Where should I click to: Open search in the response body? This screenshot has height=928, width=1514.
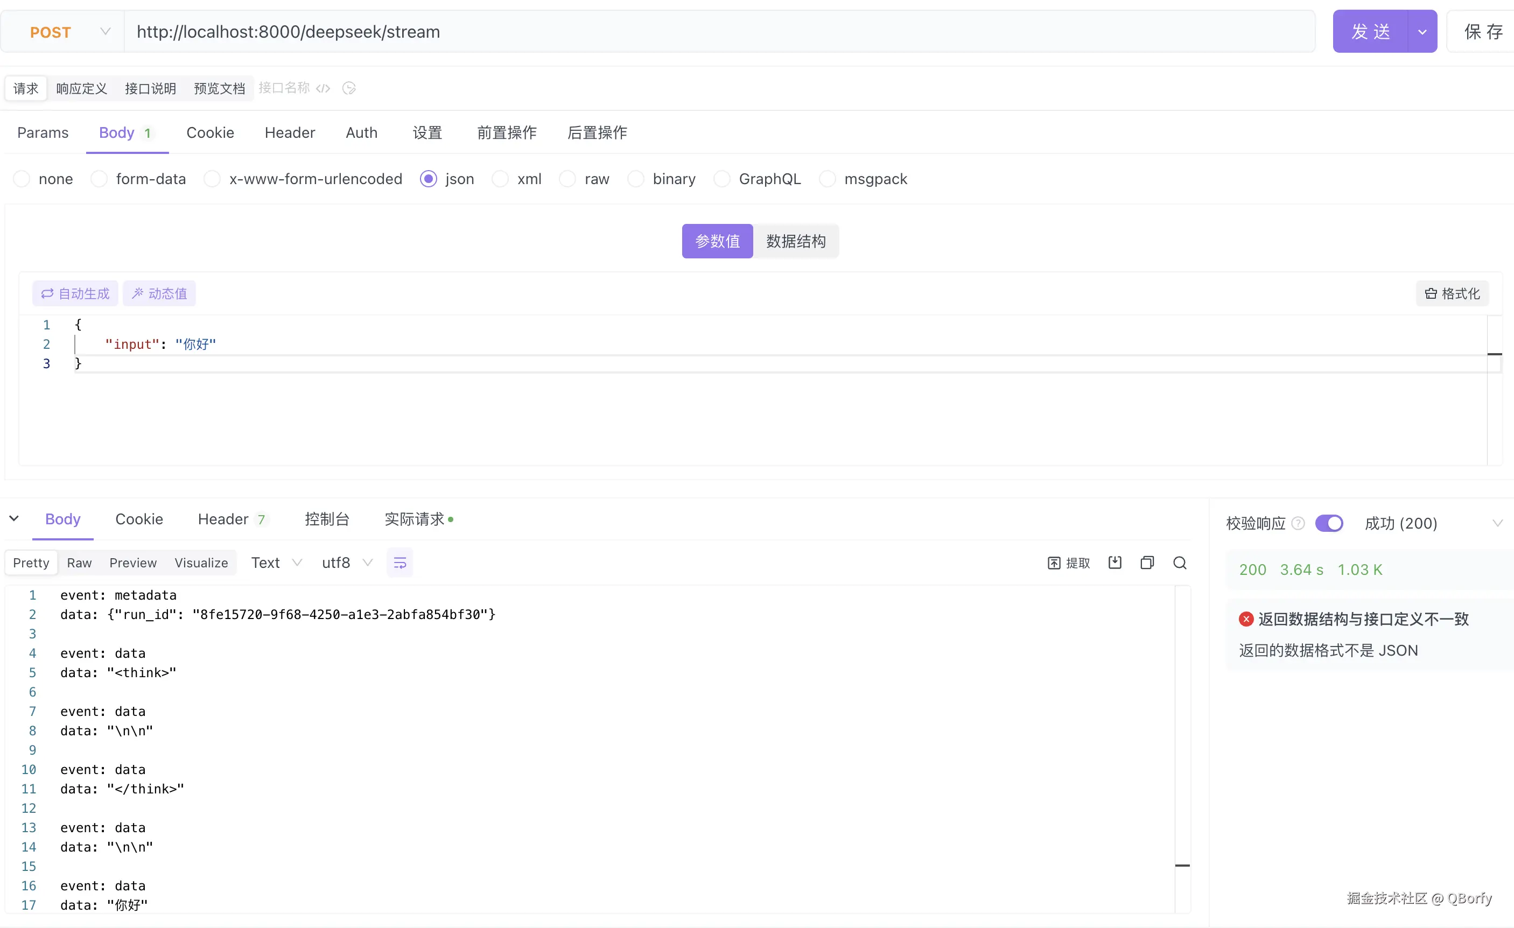(x=1179, y=563)
